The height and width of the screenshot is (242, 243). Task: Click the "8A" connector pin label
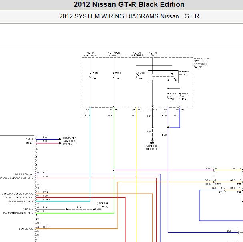pos(165,110)
